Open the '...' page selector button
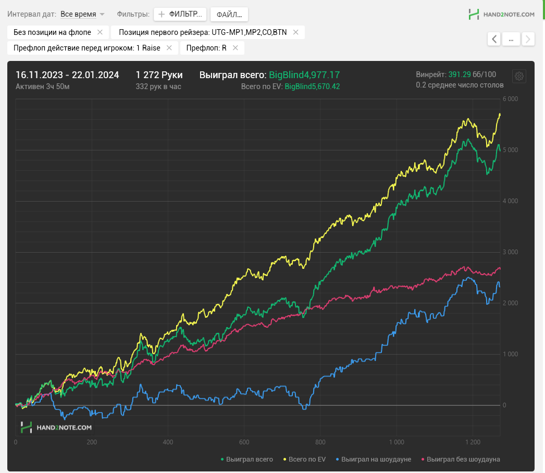 [x=511, y=39]
